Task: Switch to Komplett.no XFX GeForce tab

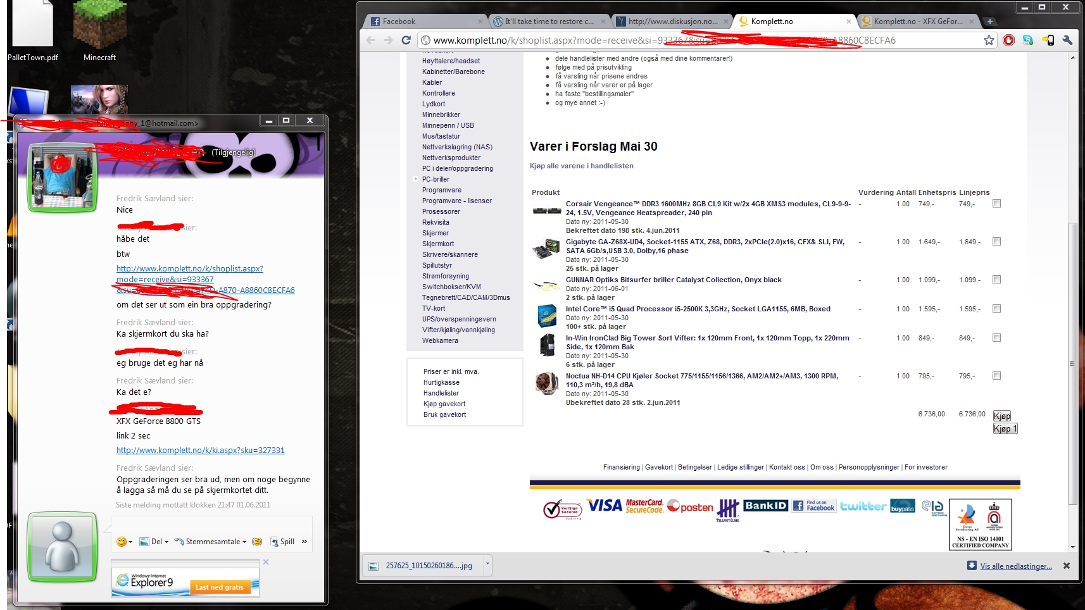Action: point(918,22)
